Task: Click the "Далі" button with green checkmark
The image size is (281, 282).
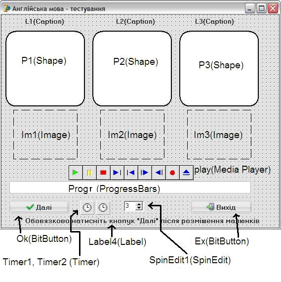Action: [39, 207]
